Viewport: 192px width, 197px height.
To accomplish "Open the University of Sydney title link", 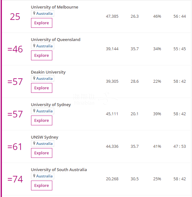I will [51, 105].
